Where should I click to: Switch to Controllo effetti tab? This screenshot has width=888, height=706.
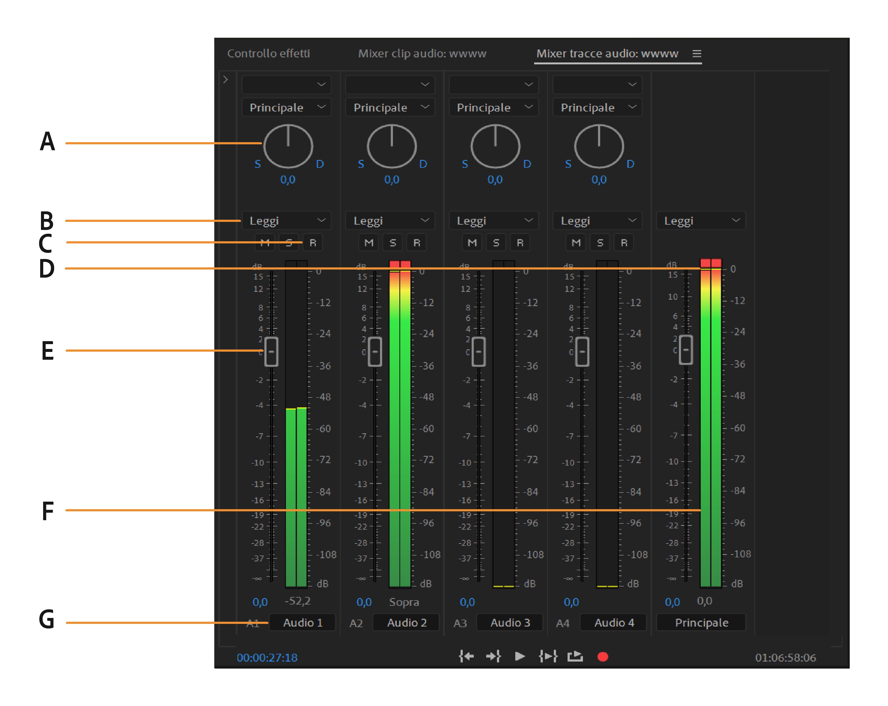(x=268, y=54)
